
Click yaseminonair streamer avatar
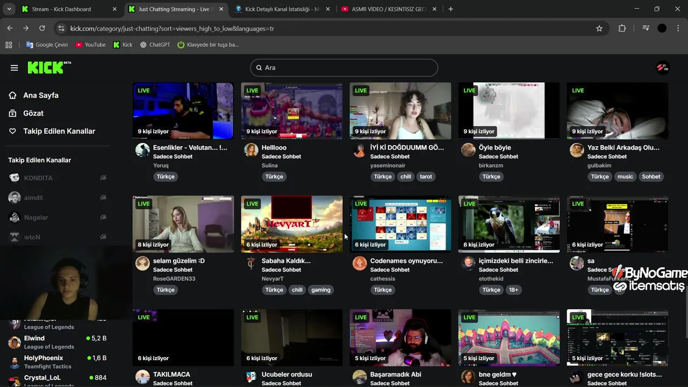pos(360,150)
